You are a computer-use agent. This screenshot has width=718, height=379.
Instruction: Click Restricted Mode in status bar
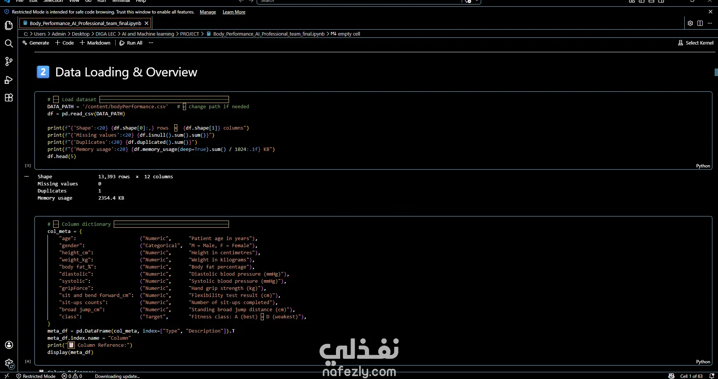tap(36, 376)
